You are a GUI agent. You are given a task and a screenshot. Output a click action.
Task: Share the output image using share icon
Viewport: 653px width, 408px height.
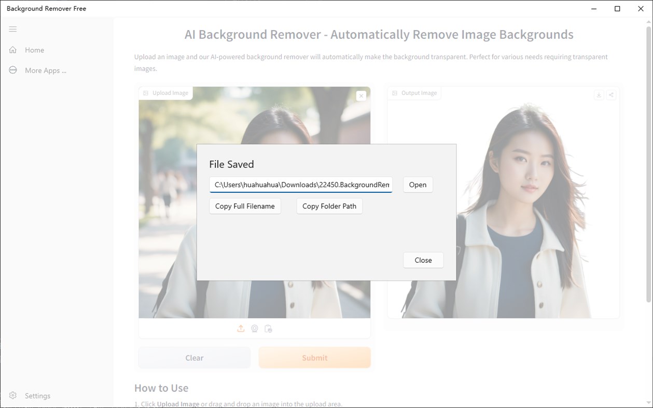click(x=611, y=95)
